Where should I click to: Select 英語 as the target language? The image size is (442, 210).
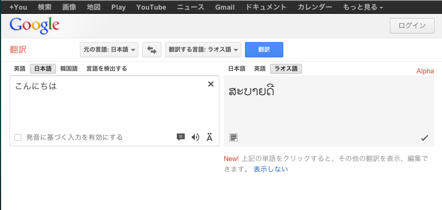(x=260, y=69)
